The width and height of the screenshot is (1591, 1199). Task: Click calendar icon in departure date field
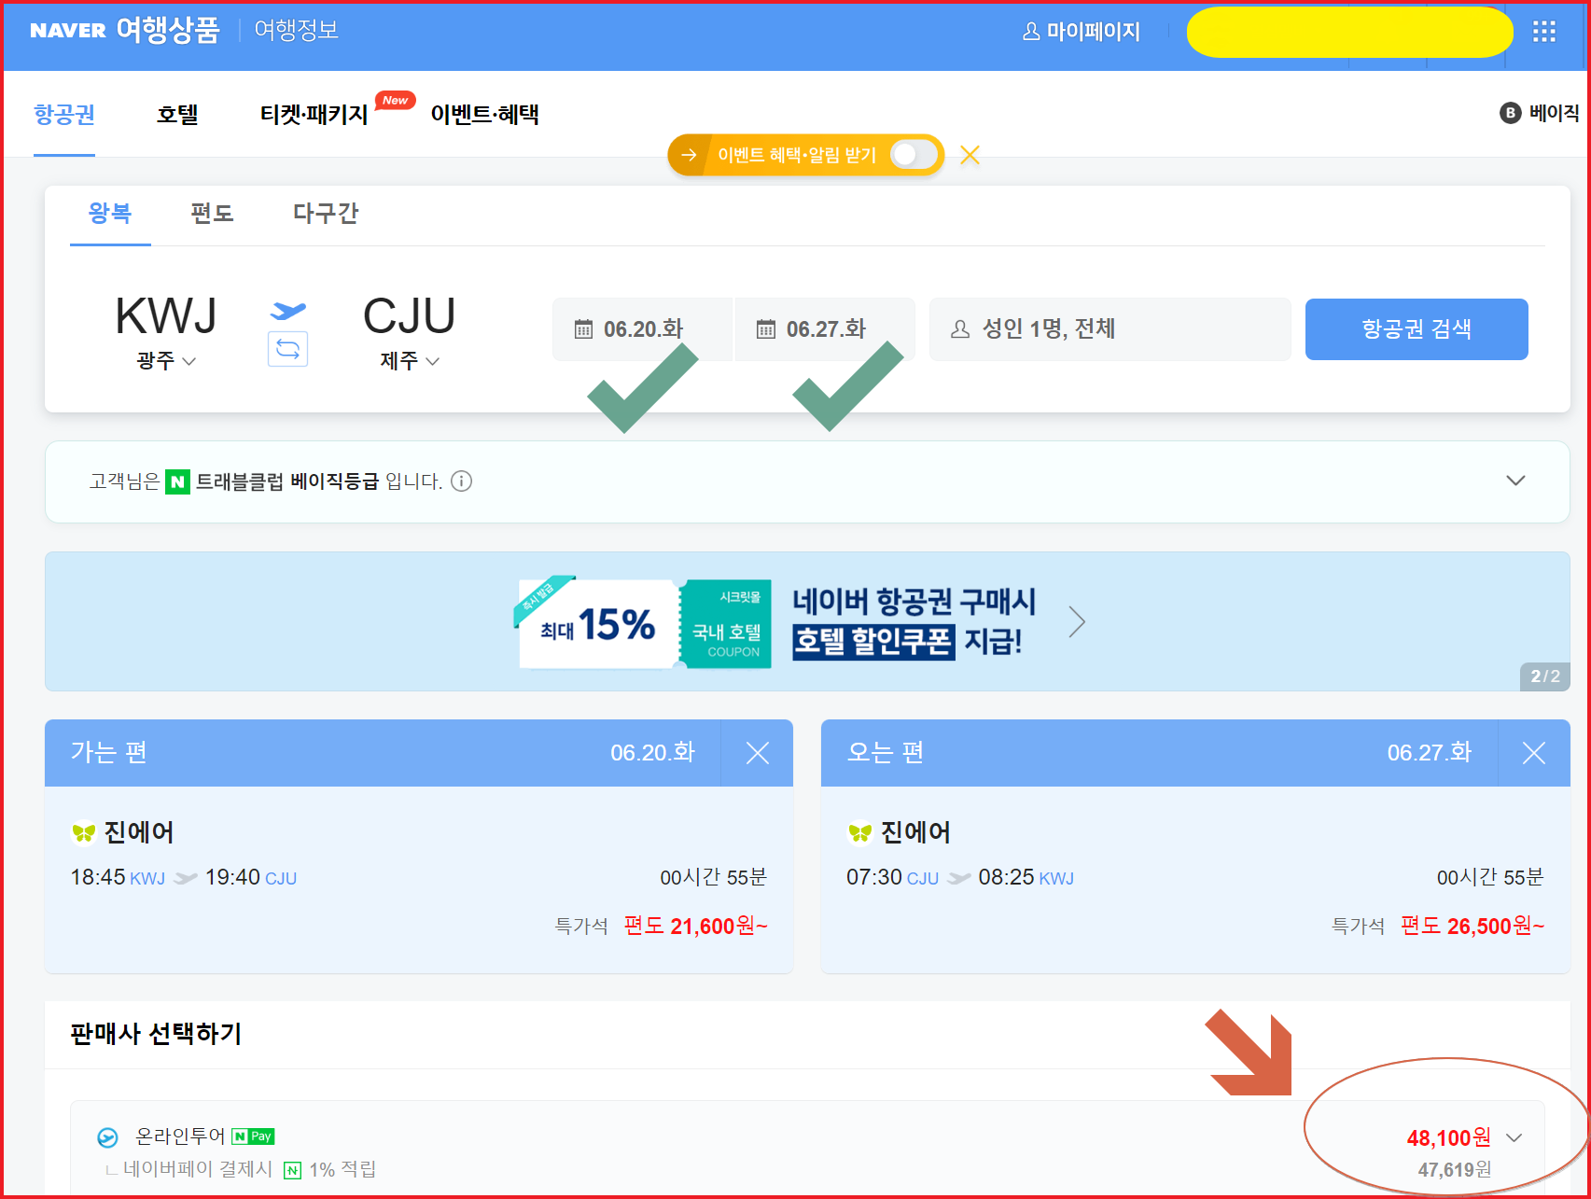[583, 329]
